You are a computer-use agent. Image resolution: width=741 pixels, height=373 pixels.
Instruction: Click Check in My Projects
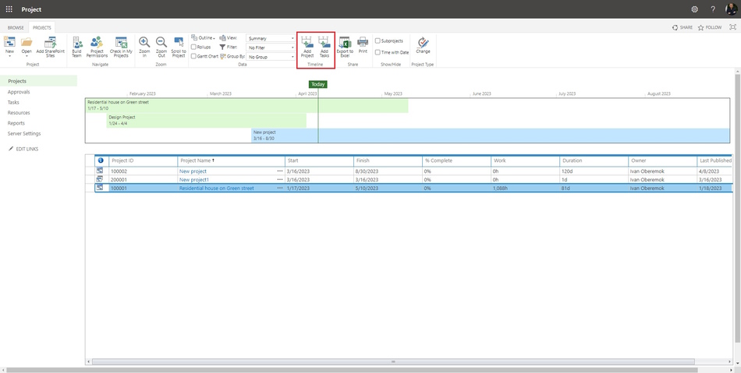click(x=121, y=48)
